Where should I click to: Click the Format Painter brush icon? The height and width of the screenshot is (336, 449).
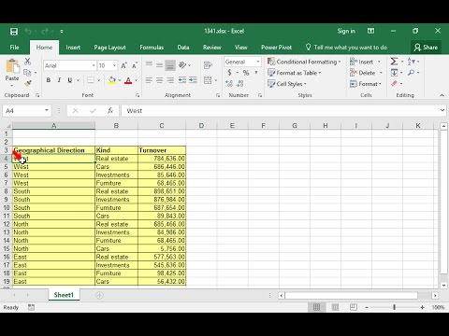pyautogui.click(x=28, y=83)
